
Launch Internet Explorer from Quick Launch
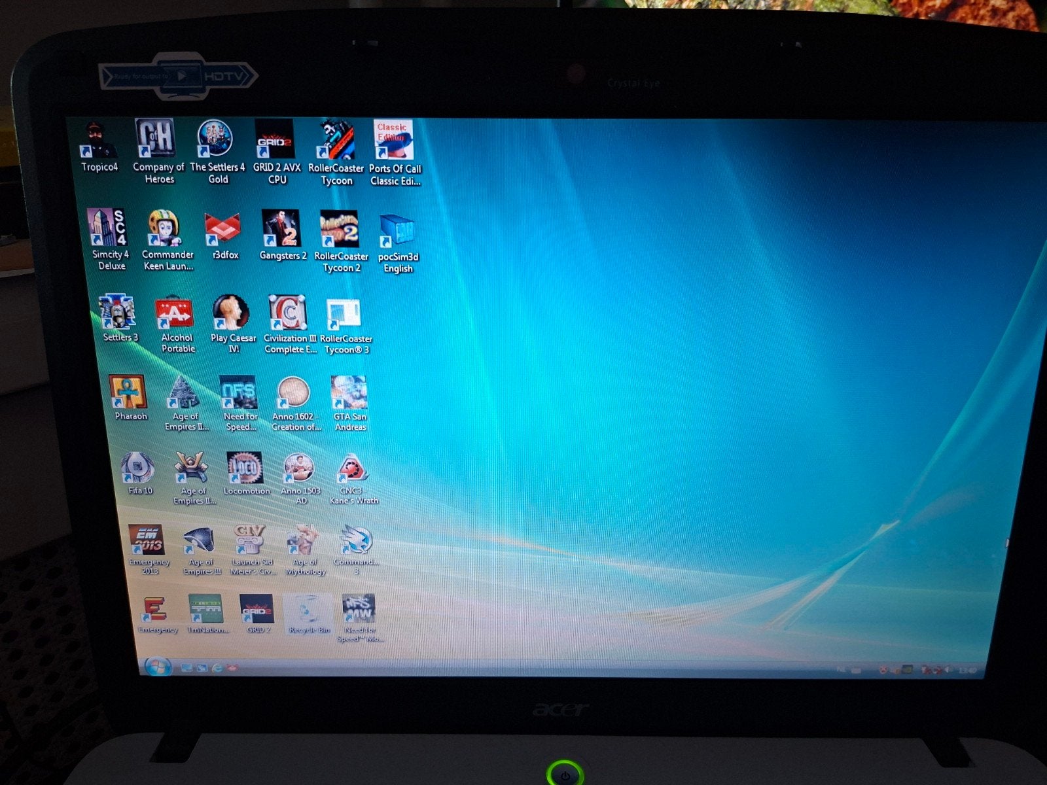(217, 668)
